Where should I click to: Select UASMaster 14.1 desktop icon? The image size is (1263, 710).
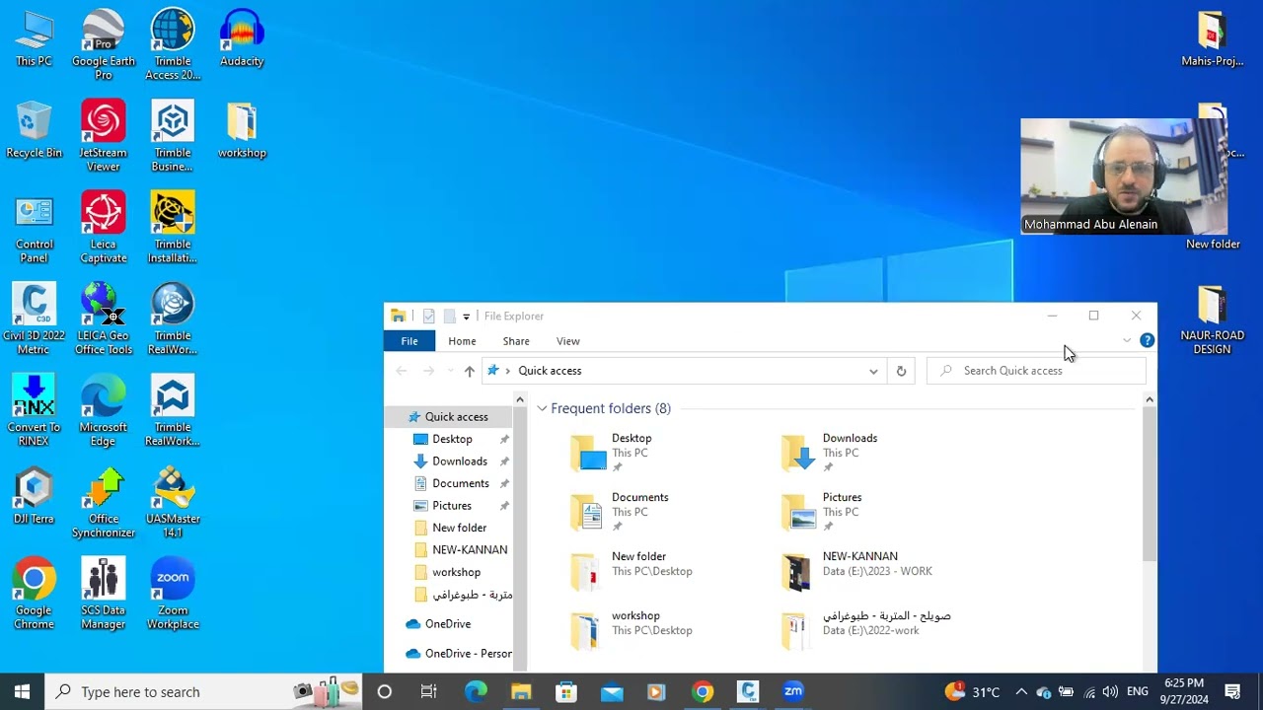tap(173, 503)
